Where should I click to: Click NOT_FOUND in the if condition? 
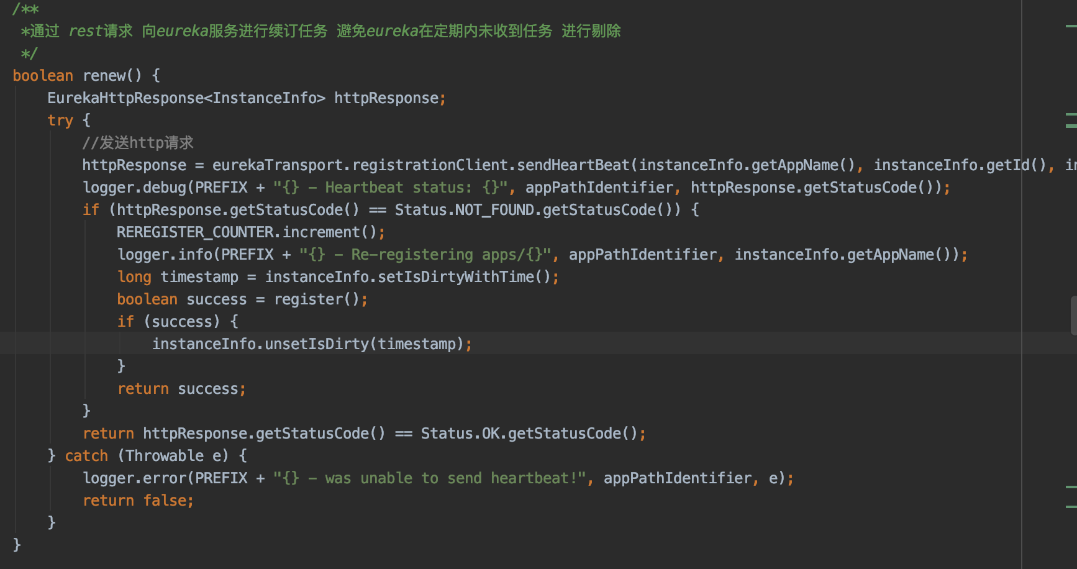point(494,210)
